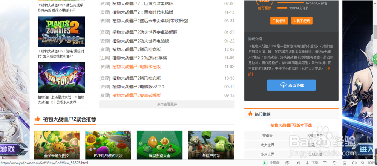Select the iOS官方版 version tab
This screenshot has width=377, height=166.
[315, 136]
